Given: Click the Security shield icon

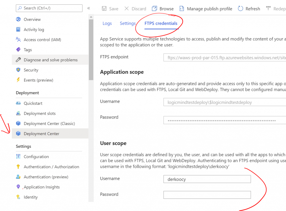Looking at the screenshot, I should (x=18, y=70).
